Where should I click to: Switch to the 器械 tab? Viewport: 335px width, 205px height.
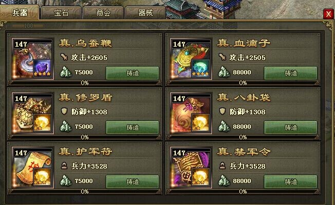click(x=145, y=13)
